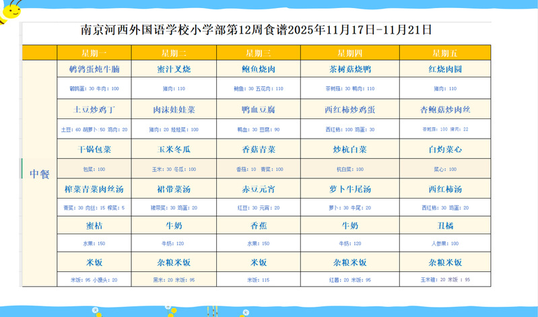Click the 中餐 row label cell

click(40, 174)
